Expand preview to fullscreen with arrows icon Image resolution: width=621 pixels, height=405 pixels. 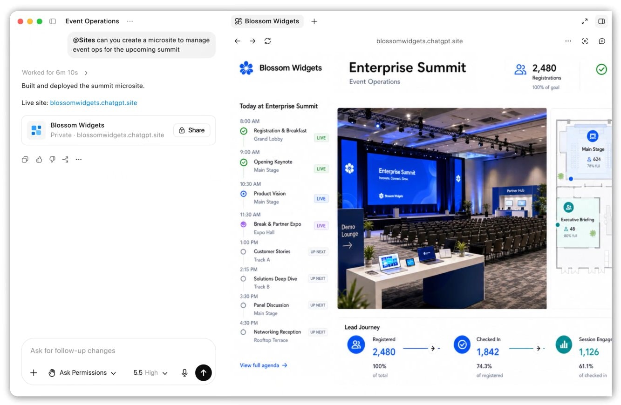(585, 21)
